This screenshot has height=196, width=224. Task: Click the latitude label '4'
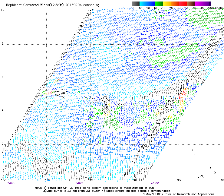pos(2,110)
